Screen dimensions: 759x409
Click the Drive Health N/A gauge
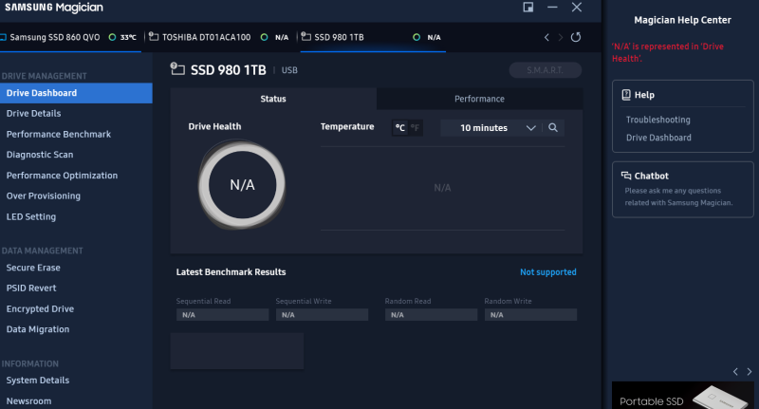(x=242, y=184)
